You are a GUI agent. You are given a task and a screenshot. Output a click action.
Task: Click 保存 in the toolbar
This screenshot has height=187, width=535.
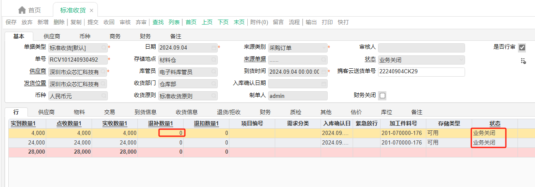(11, 22)
